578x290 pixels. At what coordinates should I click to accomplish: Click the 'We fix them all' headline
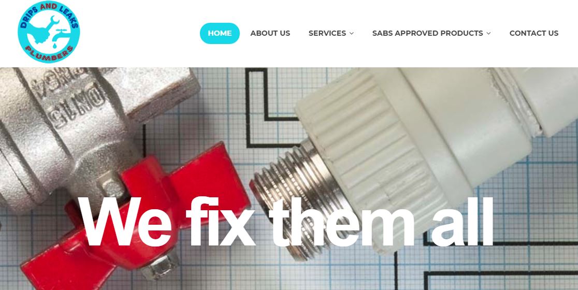pos(285,222)
